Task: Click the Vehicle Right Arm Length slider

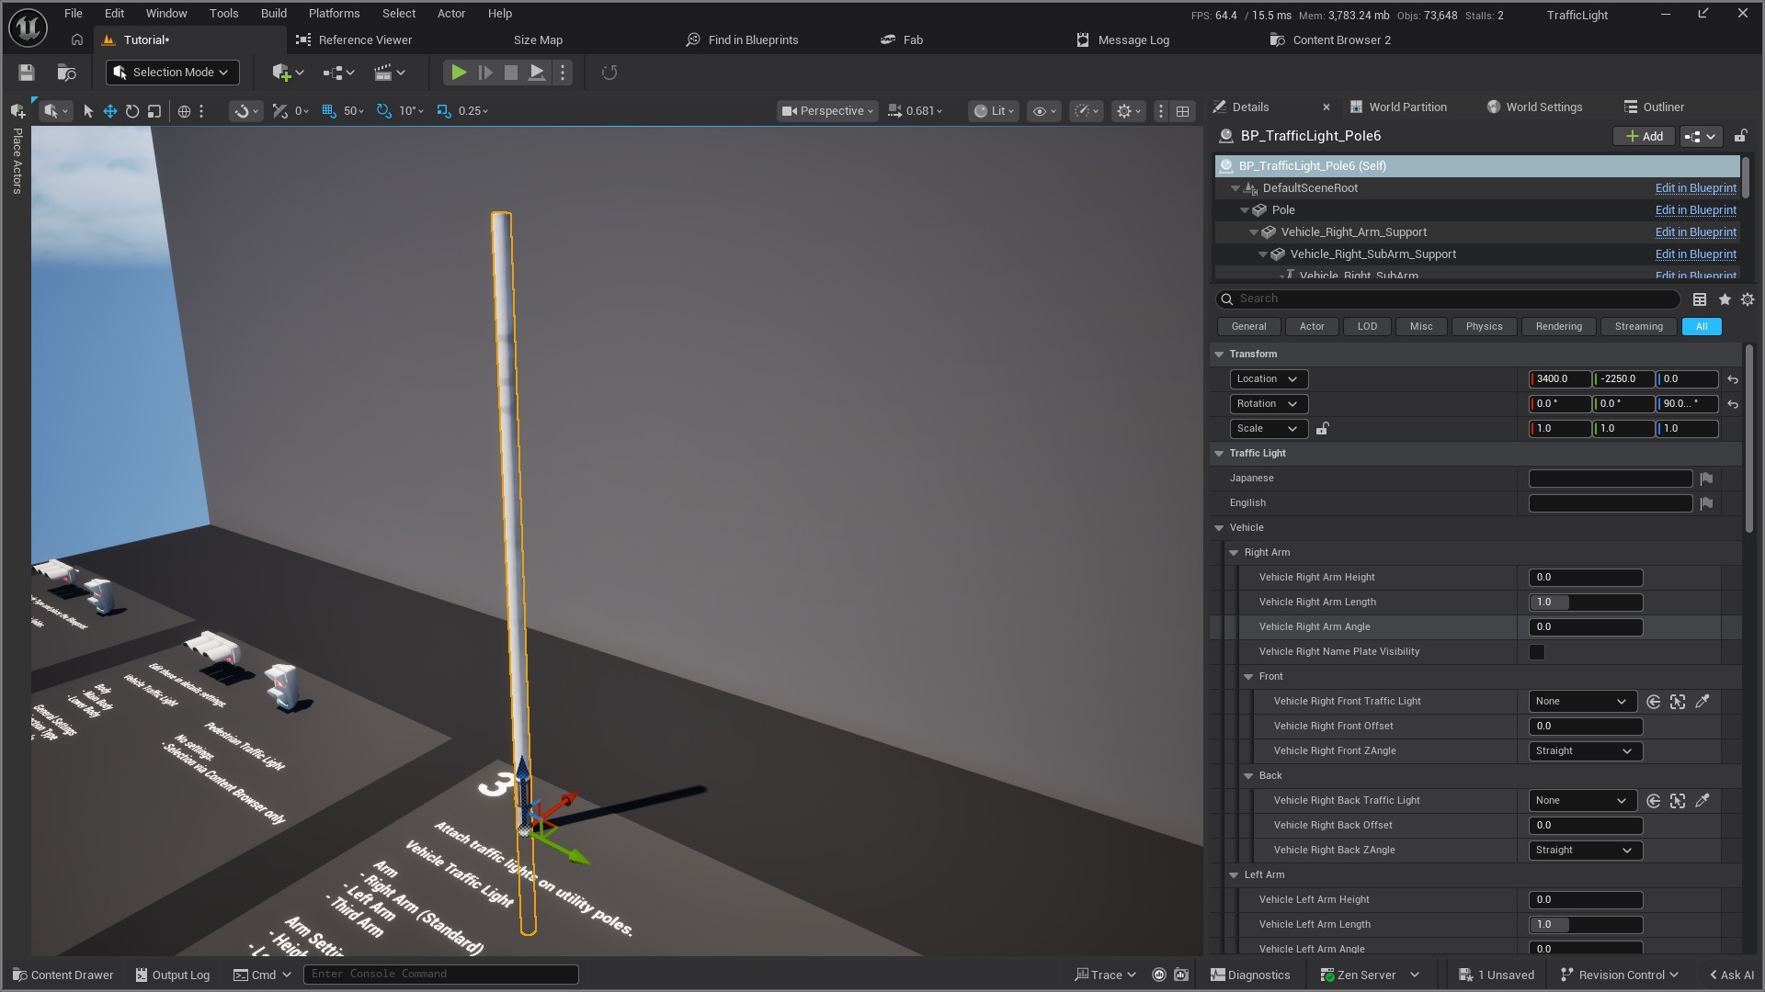Action: click(1585, 603)
